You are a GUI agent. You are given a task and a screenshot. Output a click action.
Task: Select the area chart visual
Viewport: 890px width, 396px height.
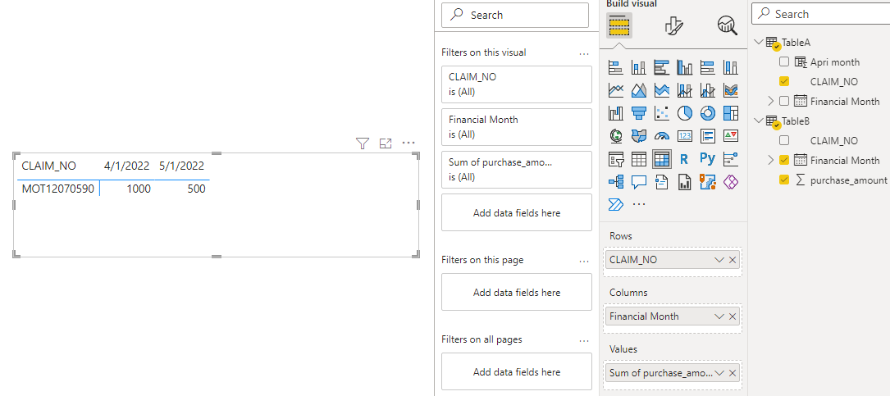click(x=639, y=91)
